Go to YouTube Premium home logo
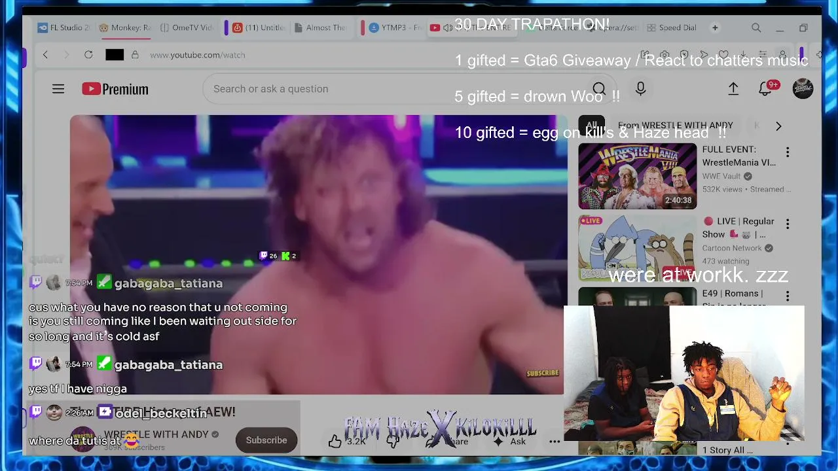This screenshot has width=838, height=471. (x=115, y=89)
